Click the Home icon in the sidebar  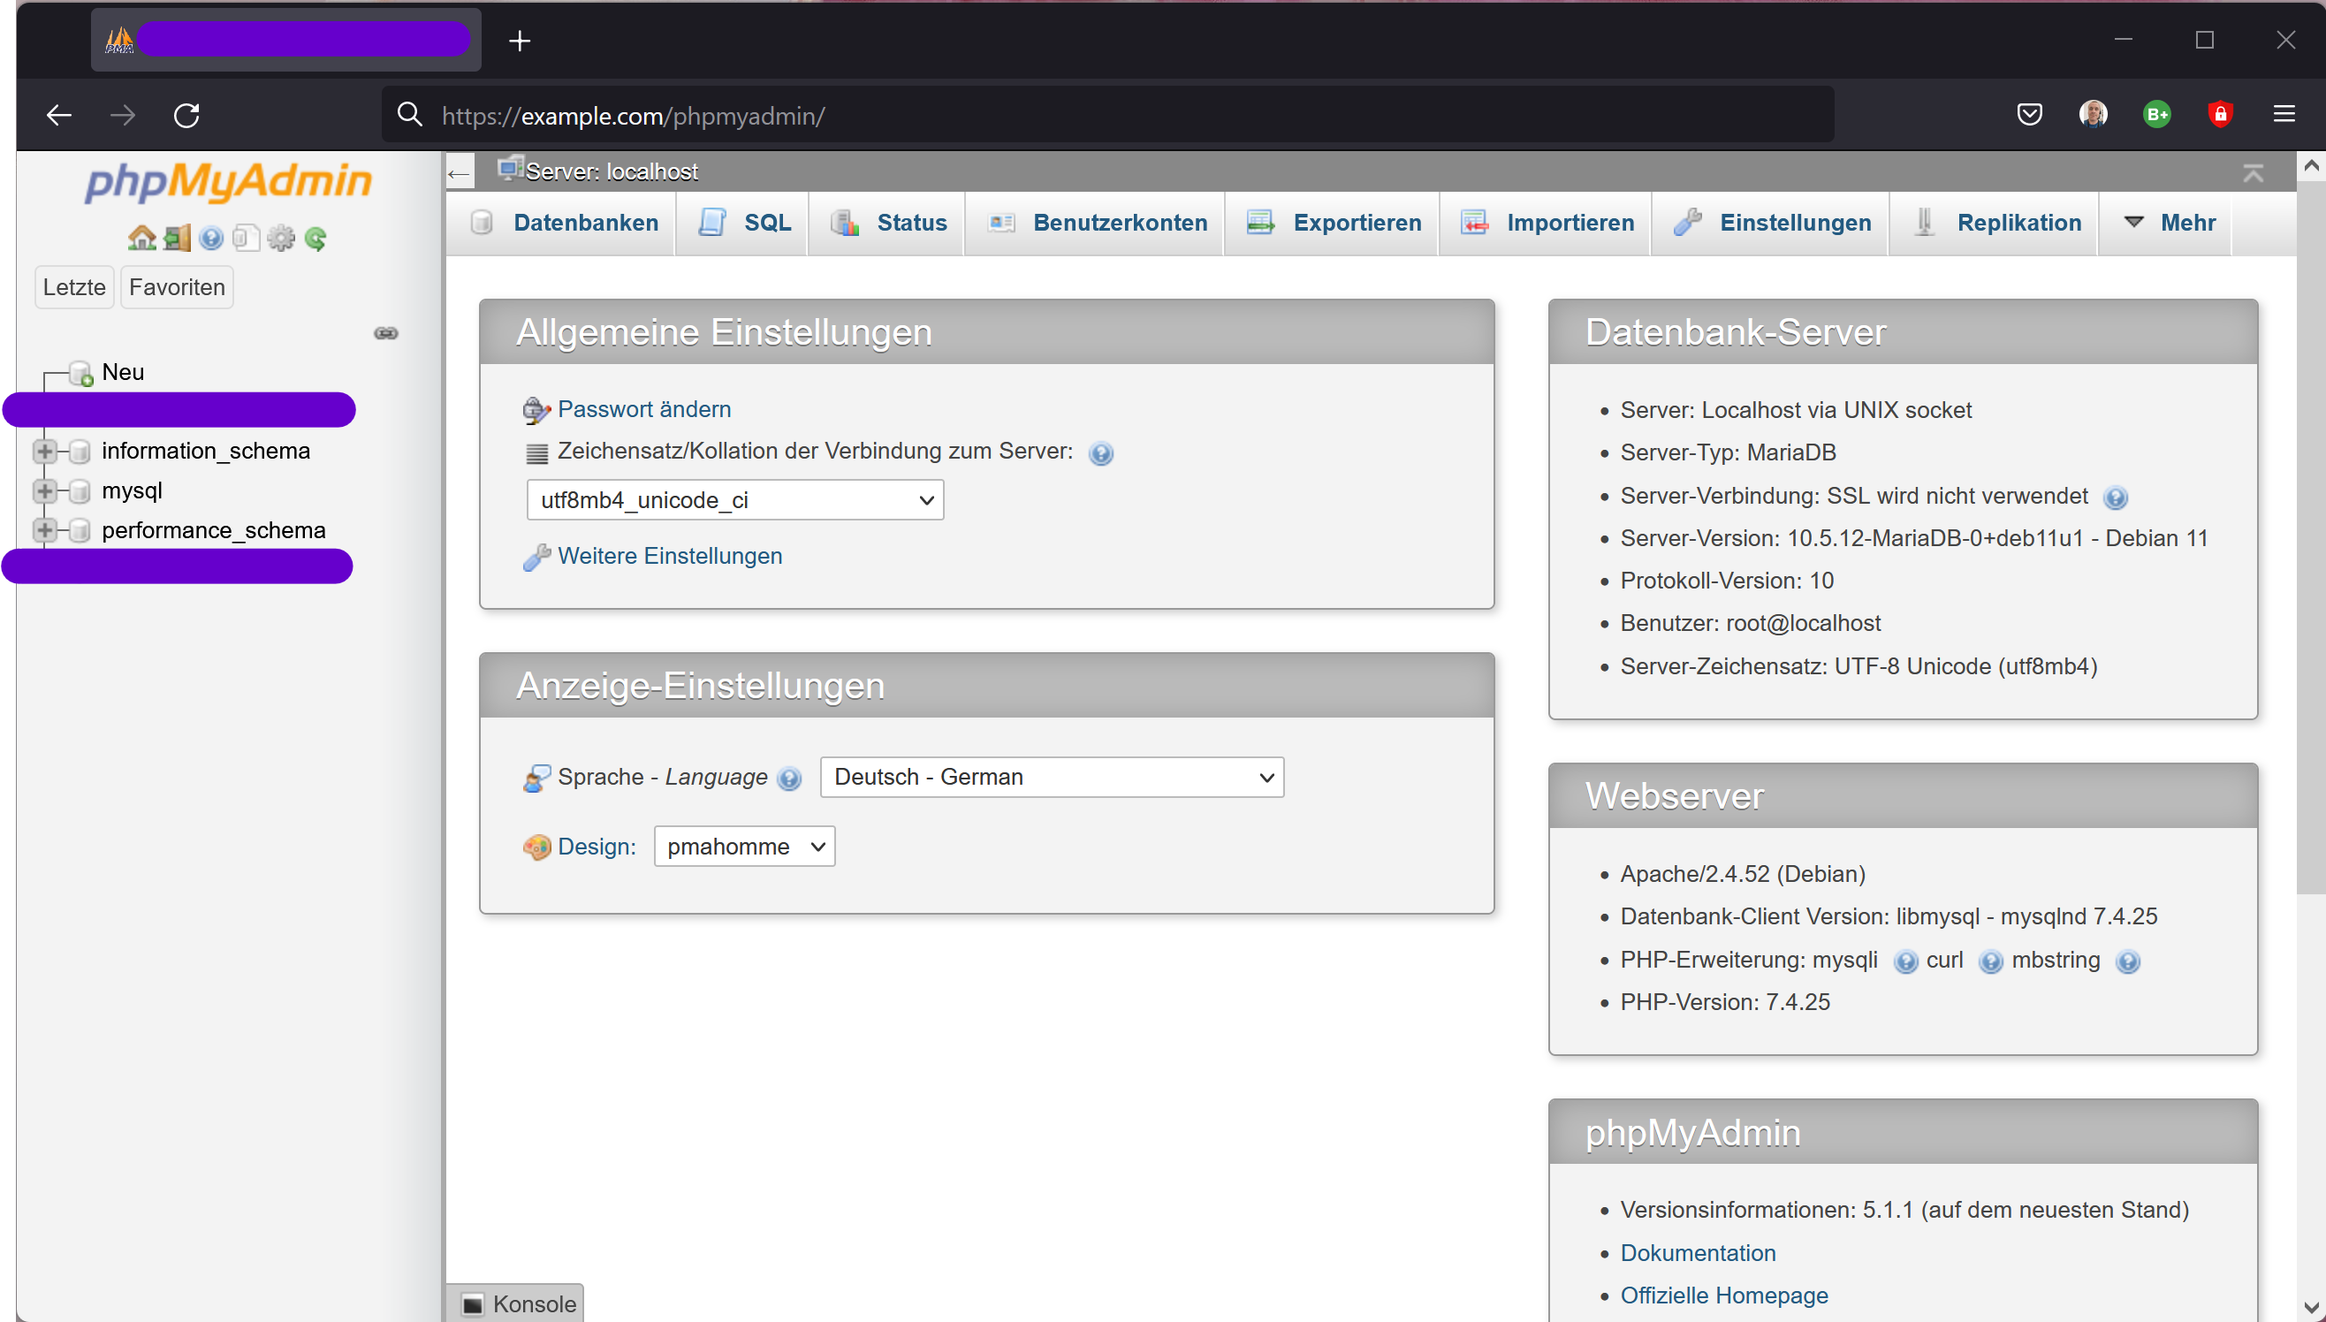pyautogui.click(x=141, y=238)
